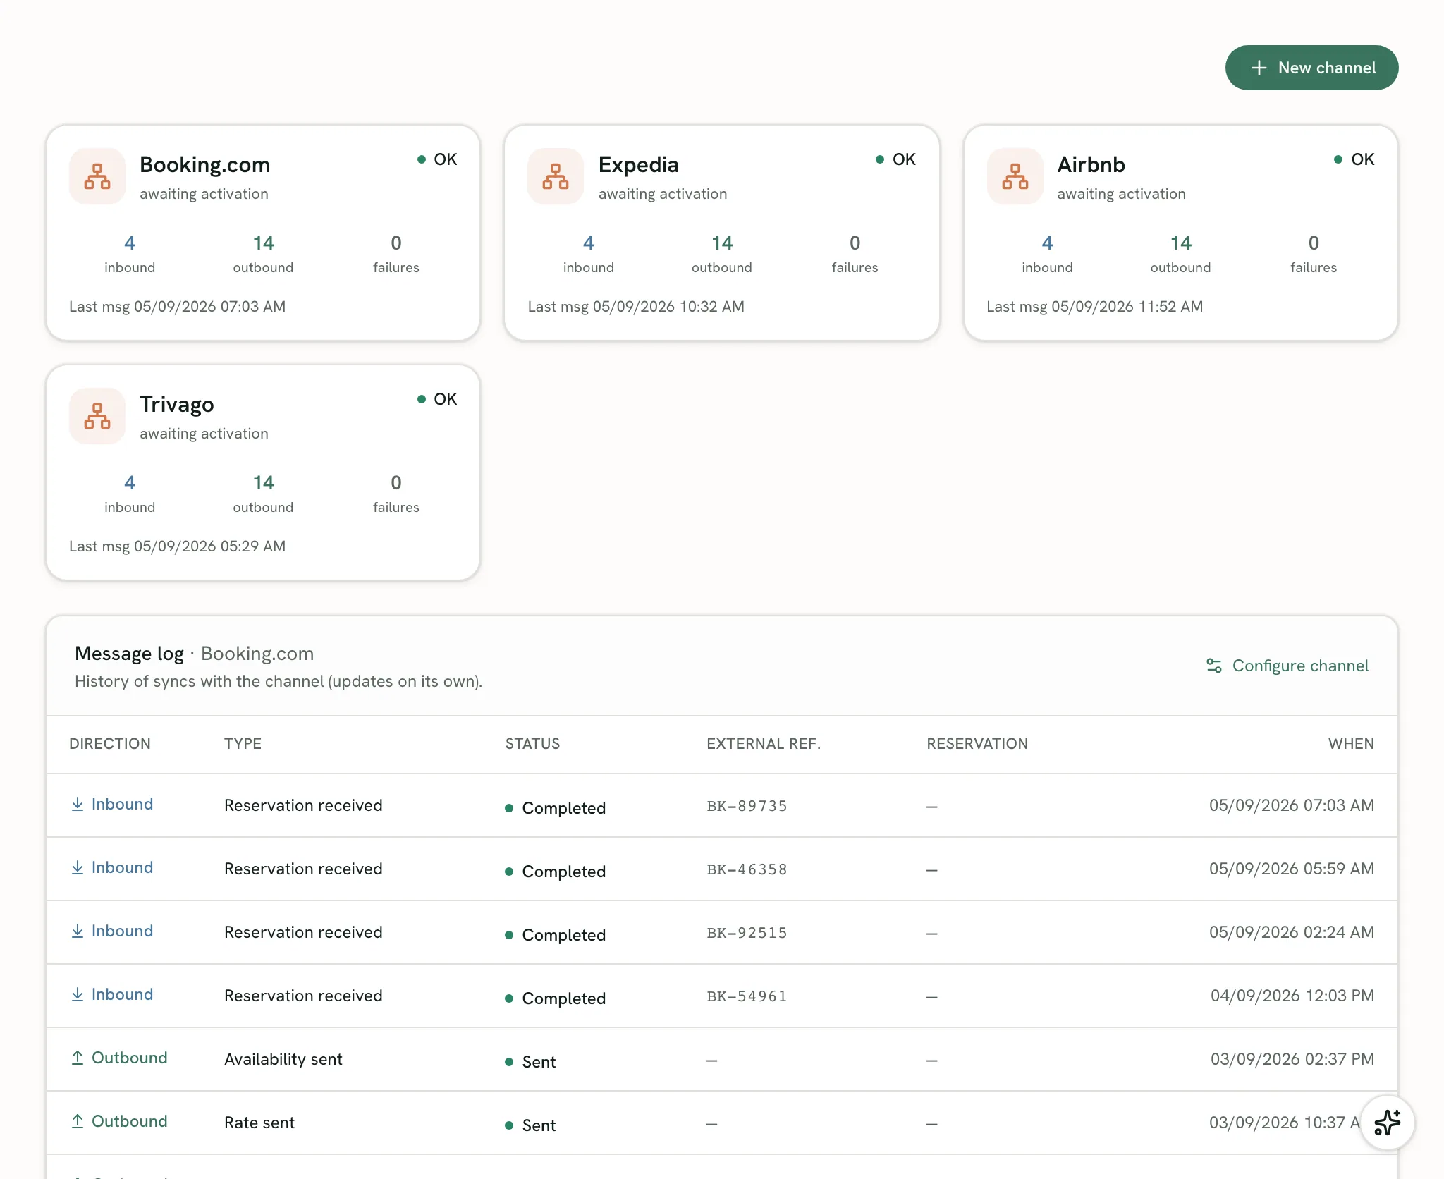The image size is (1444, 1179).
Task: Click timestamp 05/09/2026 02:24 AM
Action: tap(1292, 932)
